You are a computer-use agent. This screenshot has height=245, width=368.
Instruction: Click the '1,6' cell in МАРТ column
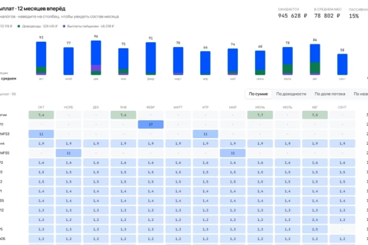[178, 163]
